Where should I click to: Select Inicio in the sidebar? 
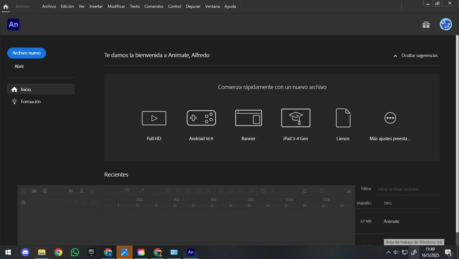(x=41, y=89)
